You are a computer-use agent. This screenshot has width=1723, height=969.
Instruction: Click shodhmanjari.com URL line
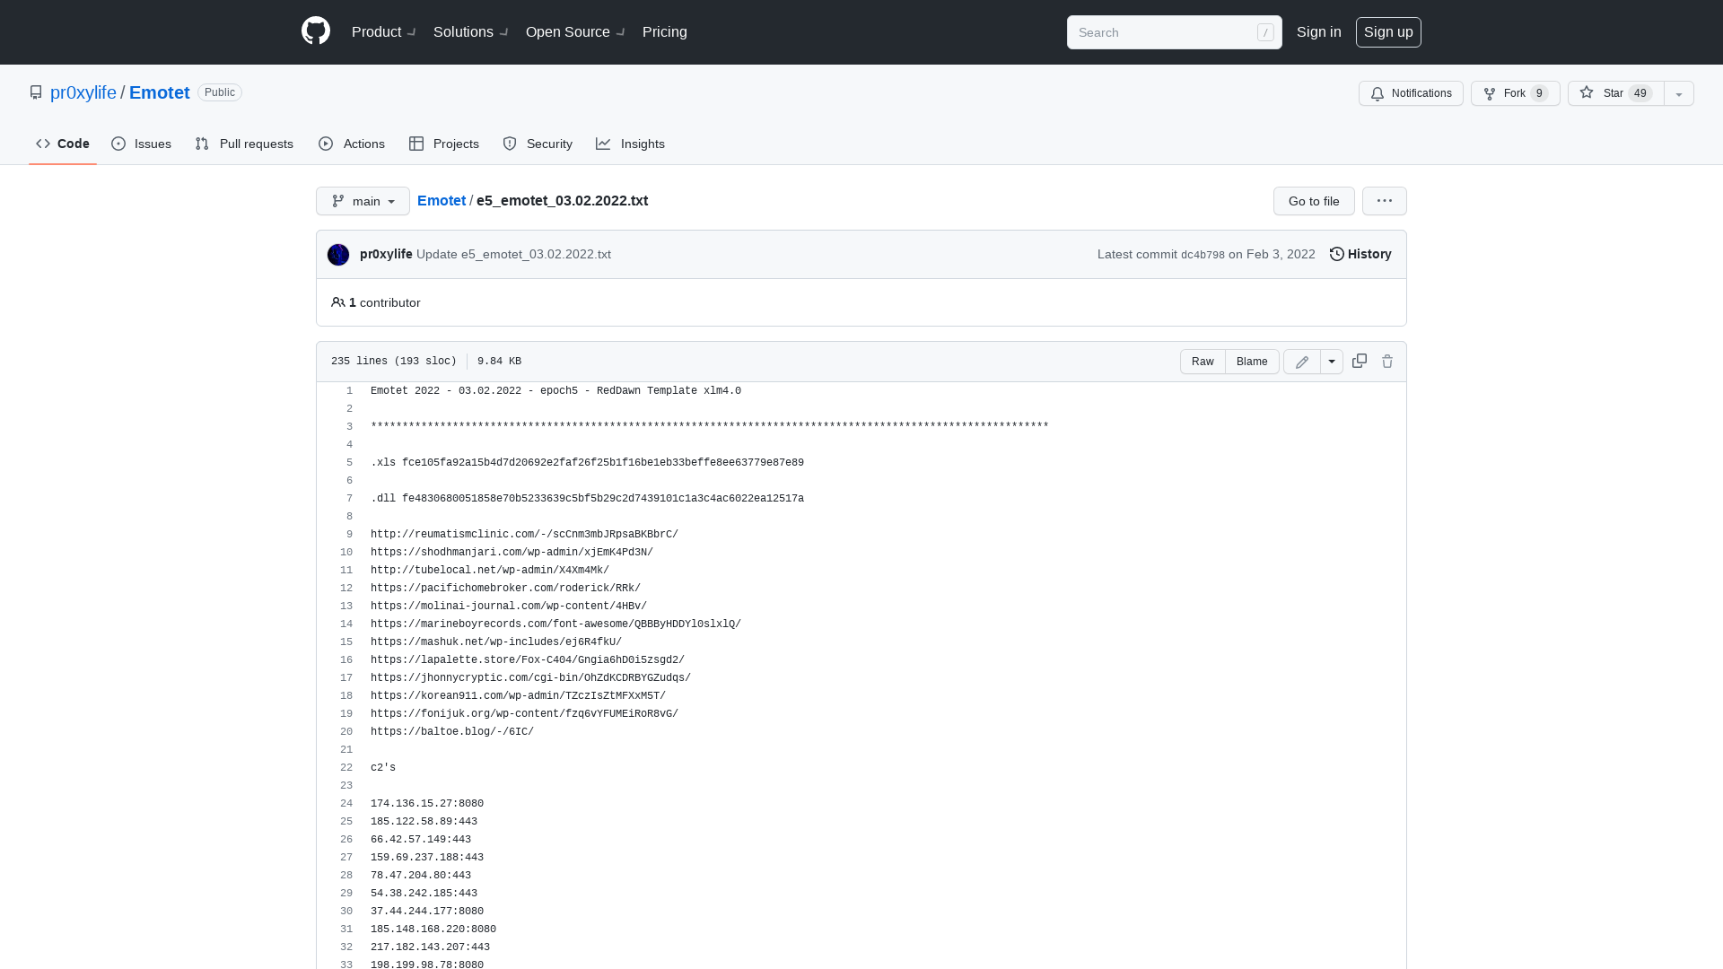512,553
